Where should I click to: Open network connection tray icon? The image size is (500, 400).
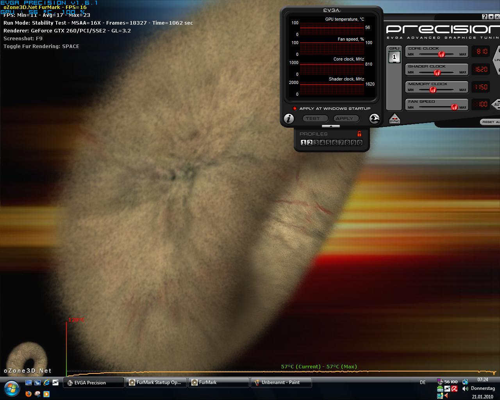tap(465, 382)
